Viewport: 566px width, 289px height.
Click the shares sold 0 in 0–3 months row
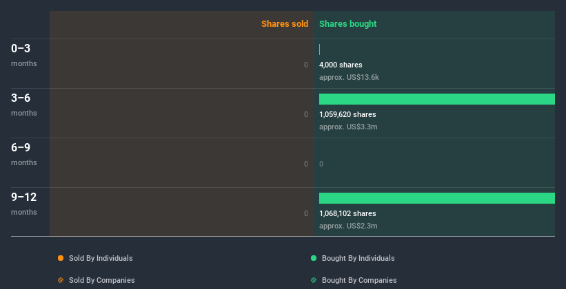[x=306, y=65]
